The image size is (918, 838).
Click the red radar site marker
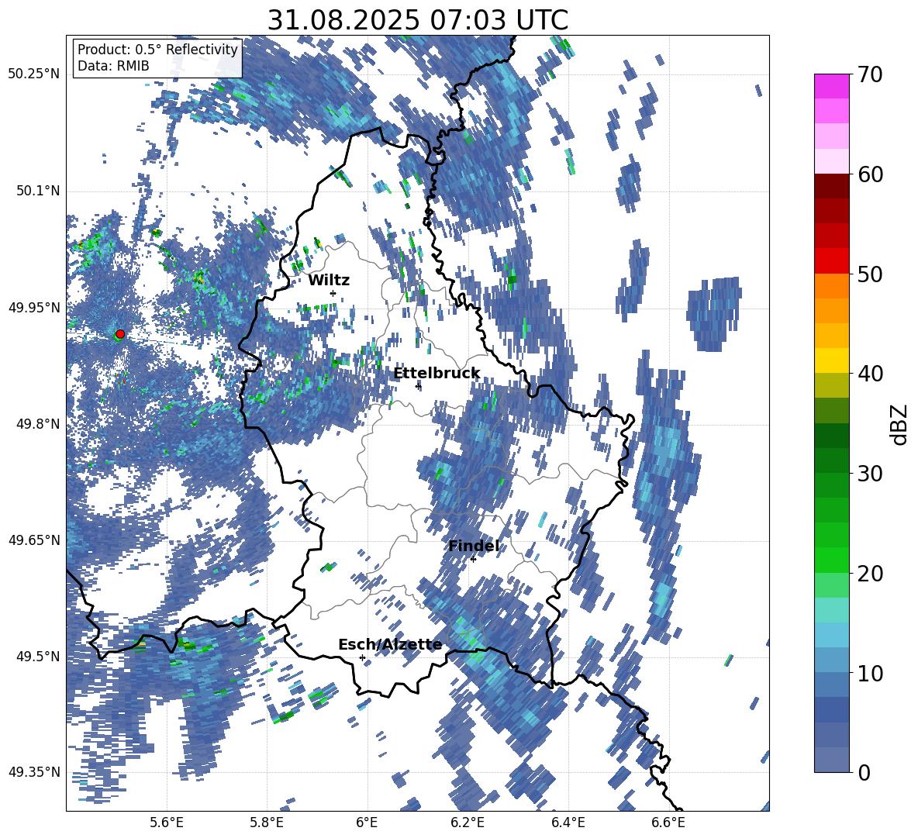120,334
